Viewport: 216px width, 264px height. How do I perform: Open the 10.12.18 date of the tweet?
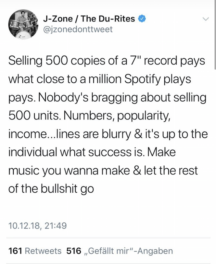point(21,225)
